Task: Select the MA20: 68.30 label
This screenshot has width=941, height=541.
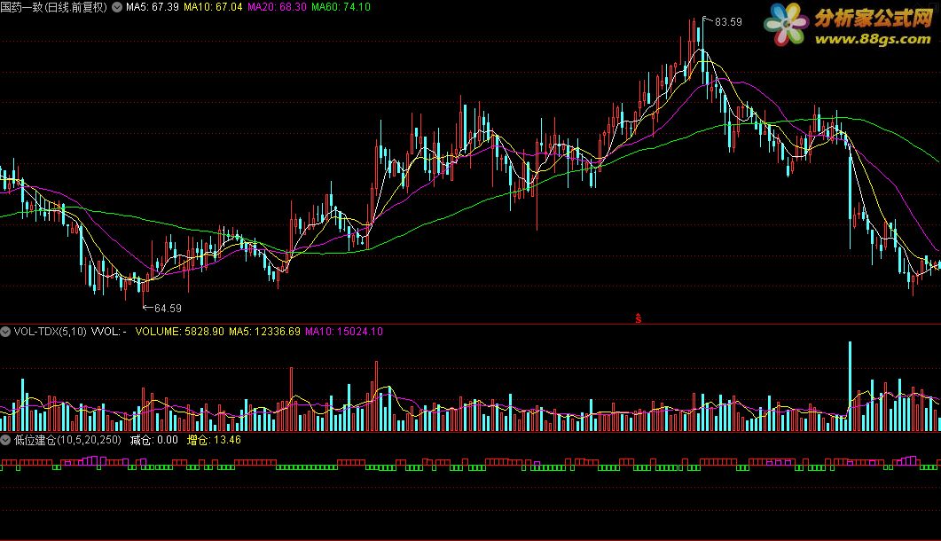Action: pyautogui.click(x=277, y=7)
